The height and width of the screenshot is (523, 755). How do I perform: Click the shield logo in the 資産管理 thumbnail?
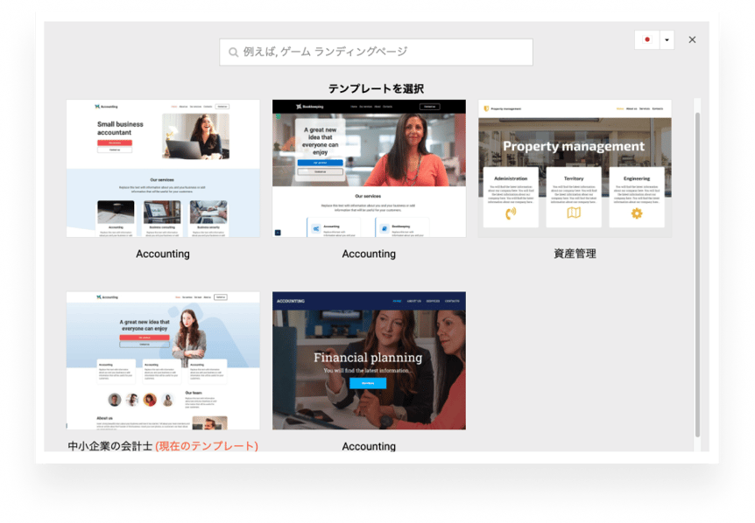tap(486, 108)
